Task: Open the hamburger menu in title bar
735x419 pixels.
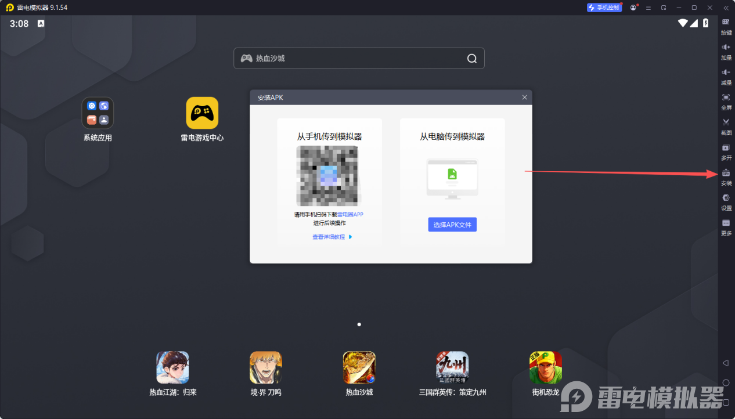Action: pyautogui.click(x=648, y=8)
